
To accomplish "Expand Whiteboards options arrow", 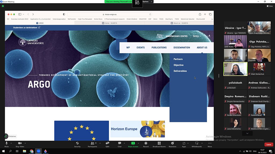I will coord(202,143).
